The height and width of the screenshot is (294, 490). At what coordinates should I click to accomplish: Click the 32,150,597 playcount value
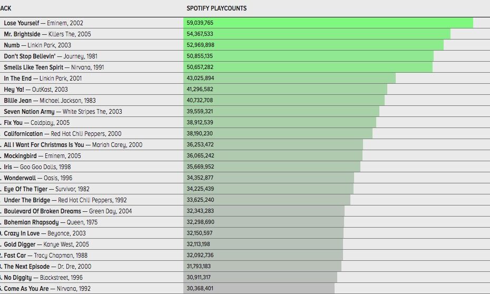pos(200,233)
